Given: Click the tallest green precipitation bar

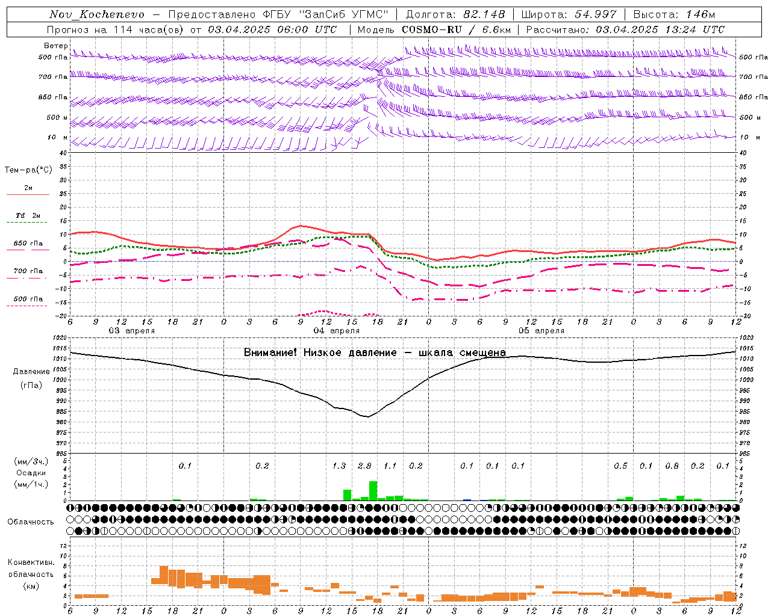Looking at the screenshot, I should click(x=373, y=491).
